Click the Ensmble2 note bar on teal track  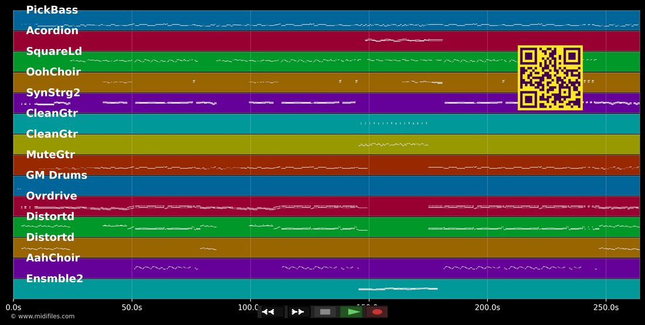(x=398, y=289)
